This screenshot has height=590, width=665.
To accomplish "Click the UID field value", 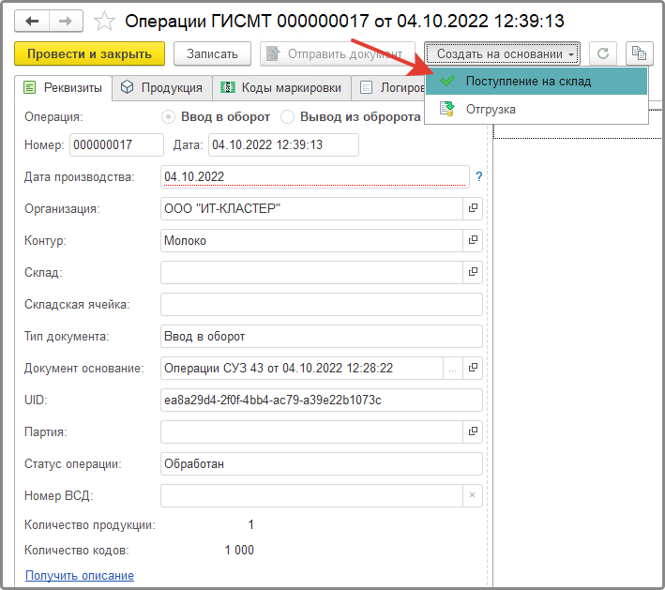I will (322, 400).
